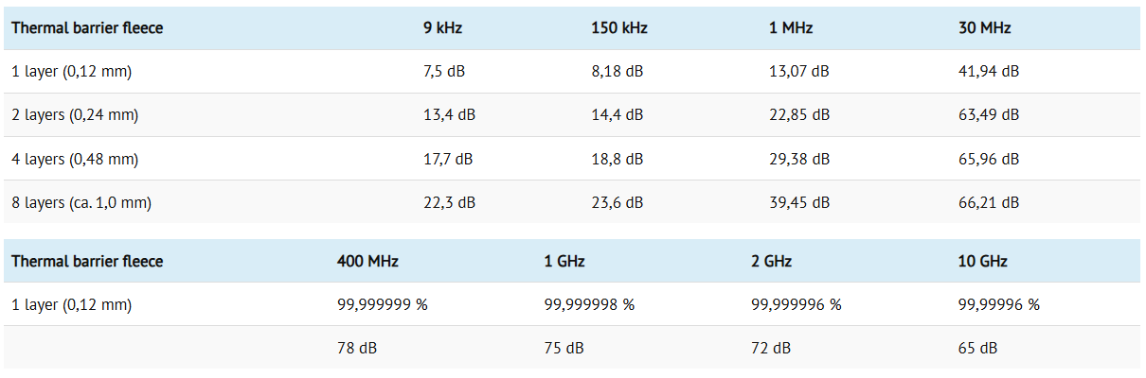Select the 150 kHz column header
The image size is (1146, 378).
coord(618,28)
